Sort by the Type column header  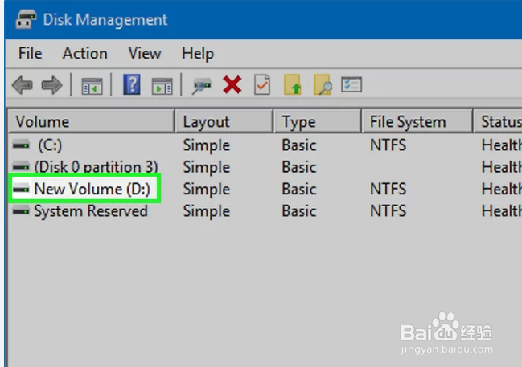317,121
